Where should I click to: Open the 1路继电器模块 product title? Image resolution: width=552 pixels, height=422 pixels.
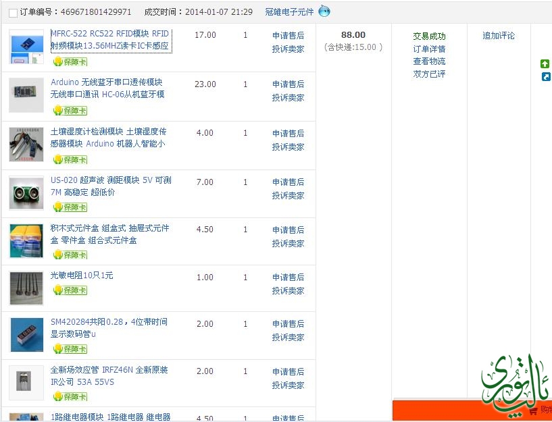pyautogui.click(x=111, y=417)
